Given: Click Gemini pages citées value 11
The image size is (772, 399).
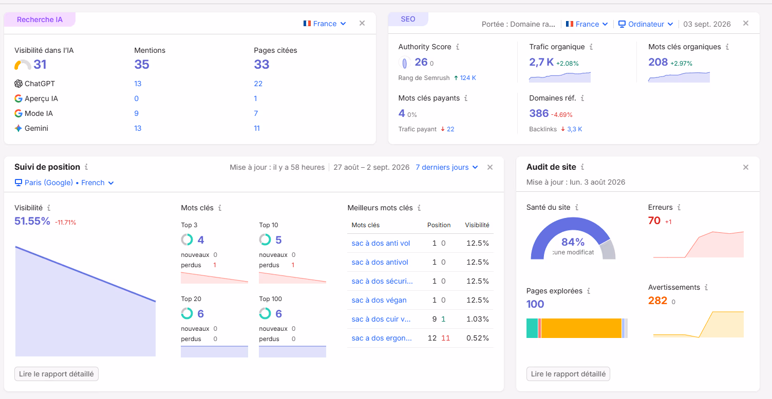Looking at the screenshot, I should [x=257, y=128].
